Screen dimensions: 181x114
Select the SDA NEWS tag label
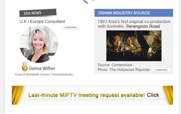coord(38,13)
